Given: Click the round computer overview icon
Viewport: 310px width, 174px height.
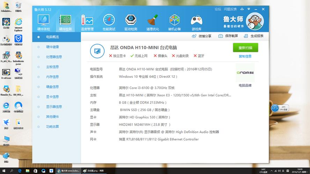Looking at the screenshot, I should click(x=97, y=51).
